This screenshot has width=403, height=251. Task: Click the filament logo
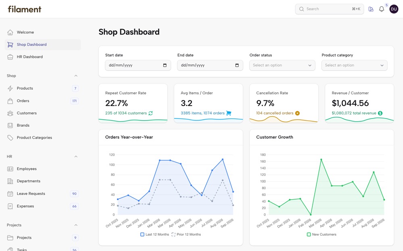tap(25, 9)
